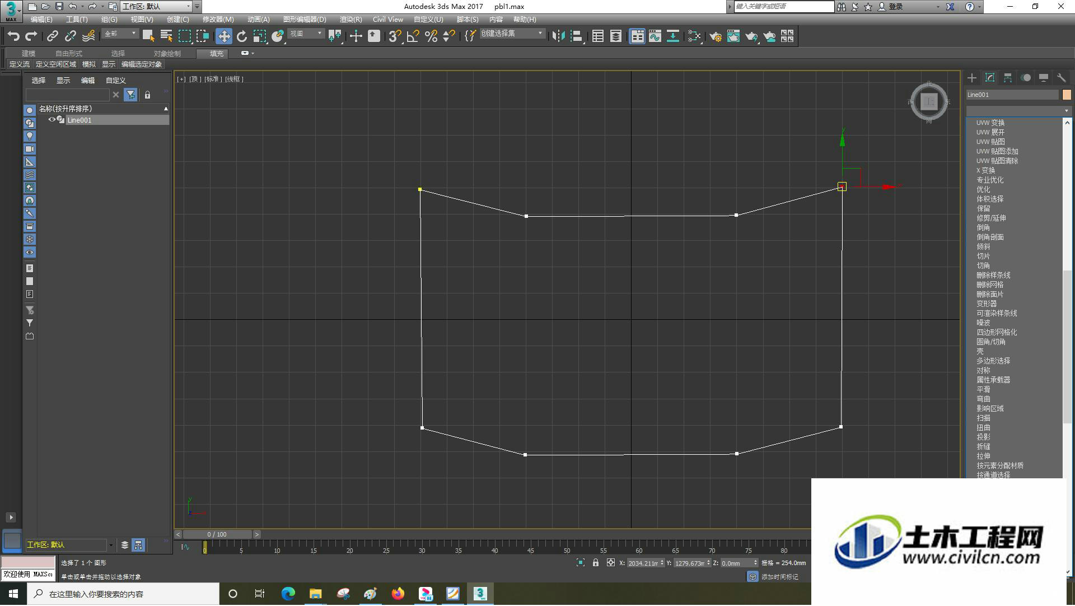Click the scene explorer search field

point(68,95)
